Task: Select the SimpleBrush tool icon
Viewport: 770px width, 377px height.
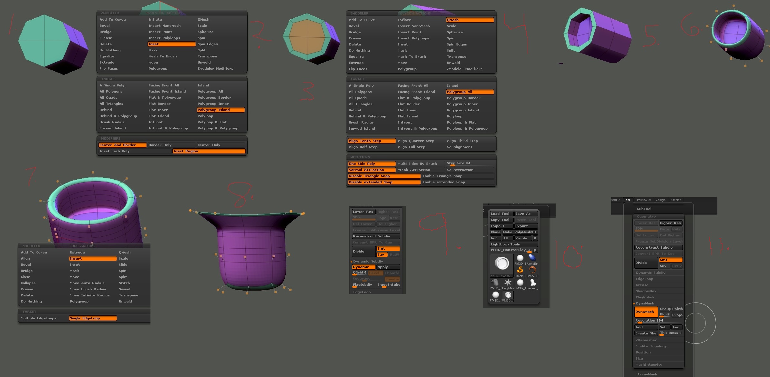Action: point(520,271)
